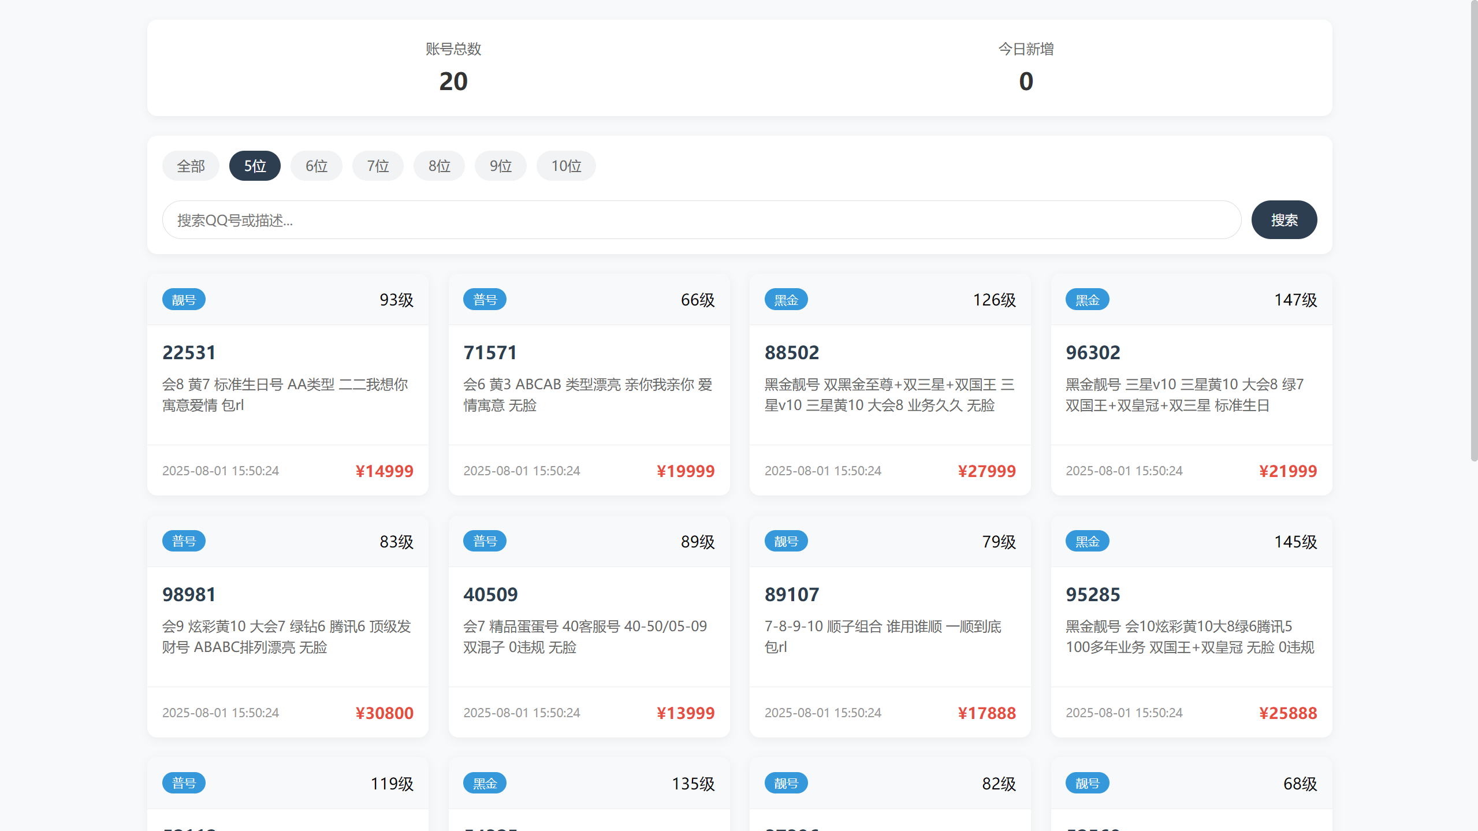
Task: Click the 黑金 badge on card 88502
Action: click(785, 300)
